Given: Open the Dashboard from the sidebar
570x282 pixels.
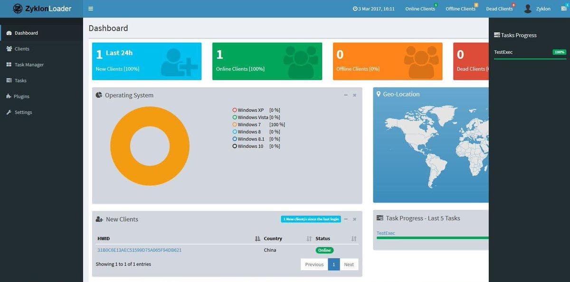Looking at the screenshot, I should coord(26,33).
